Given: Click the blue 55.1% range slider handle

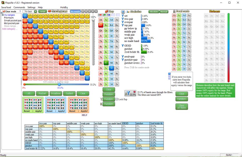Looking at the screenshot, I should (x=59, y=84).
